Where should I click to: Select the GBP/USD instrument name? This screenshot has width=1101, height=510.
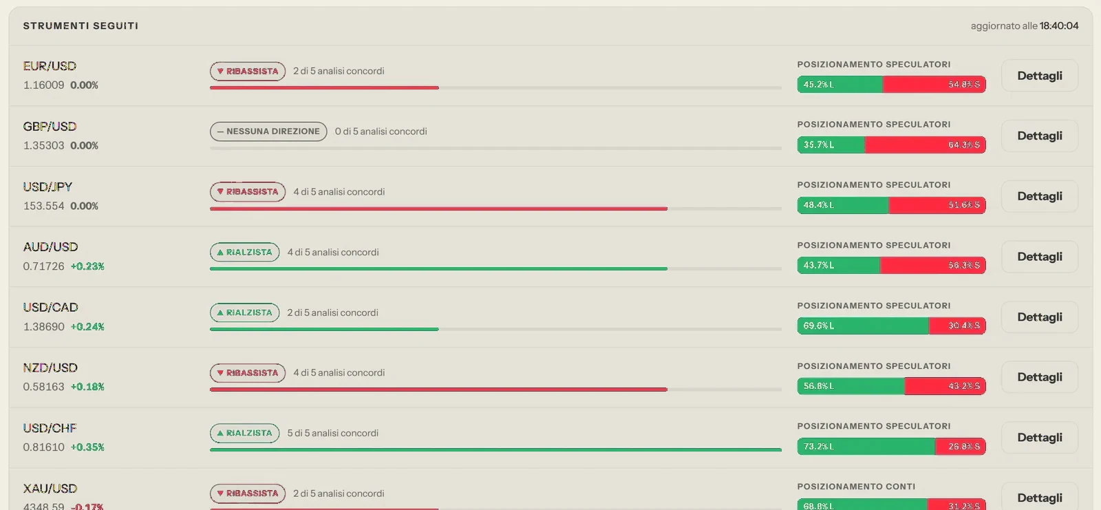tap(50, 127)
